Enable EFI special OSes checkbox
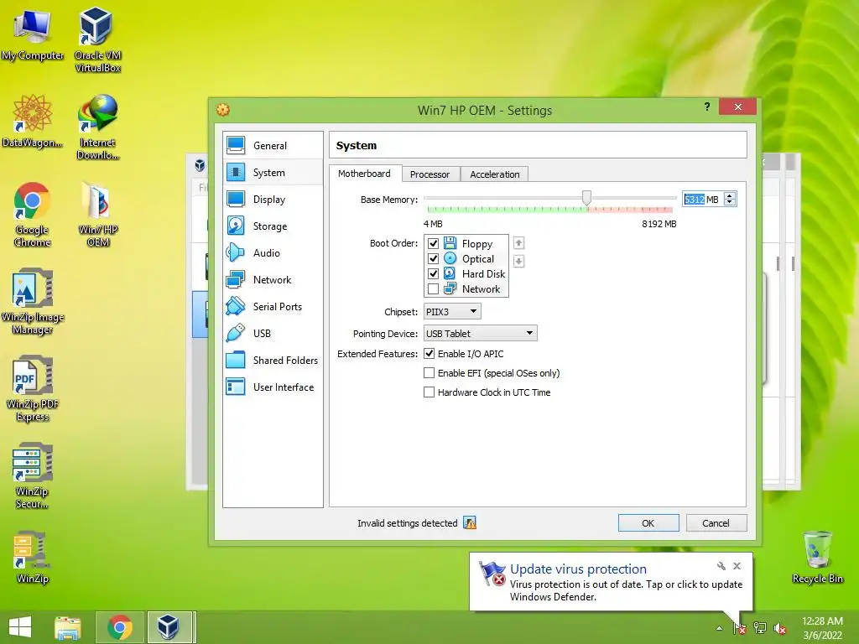Image resolution: width=859 pixels, height=644 pixels. pos(429,373)
